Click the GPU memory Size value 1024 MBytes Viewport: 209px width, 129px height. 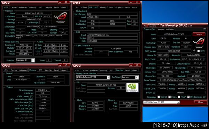point(128,103)
